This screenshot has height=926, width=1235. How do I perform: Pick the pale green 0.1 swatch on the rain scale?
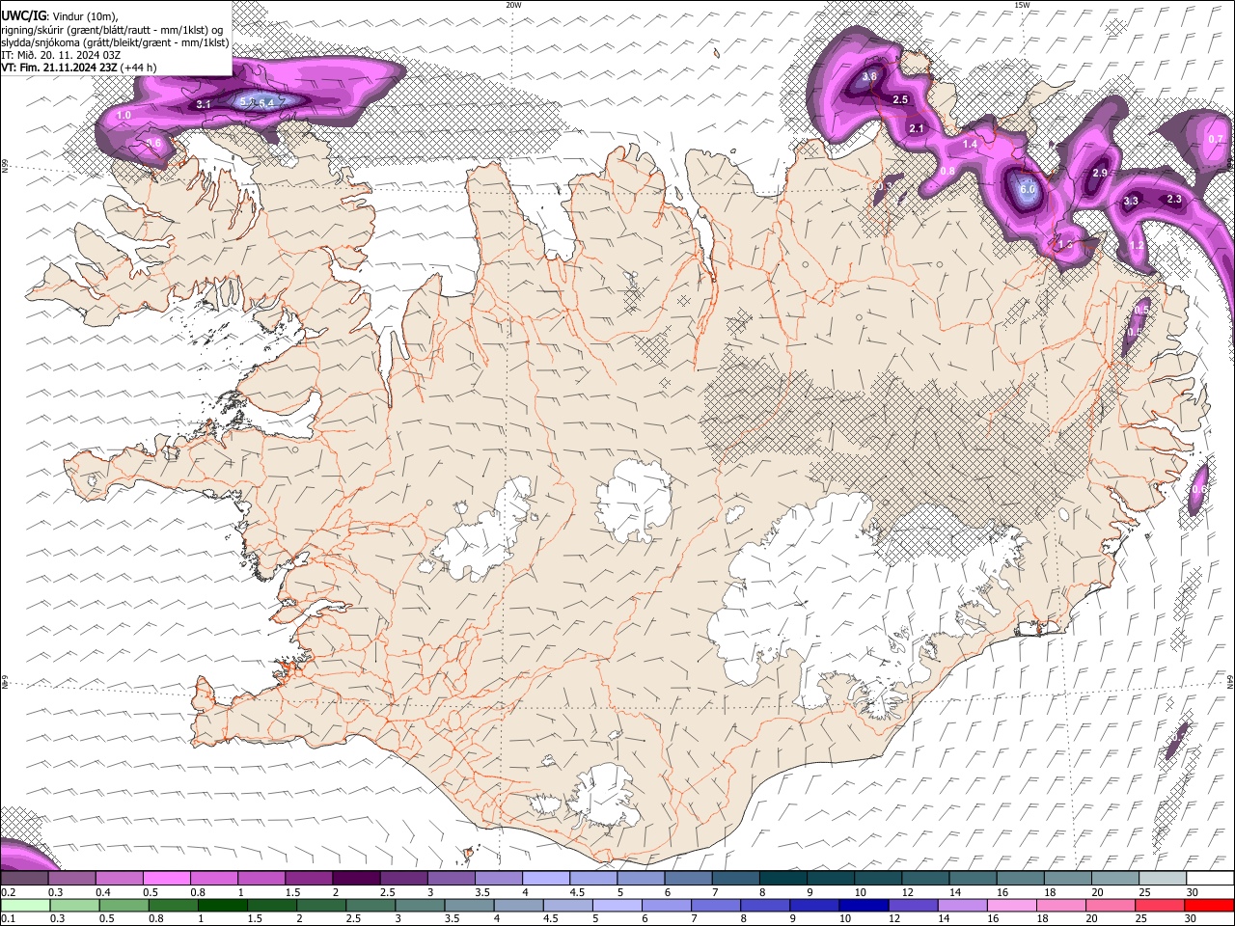coord(25,905)
